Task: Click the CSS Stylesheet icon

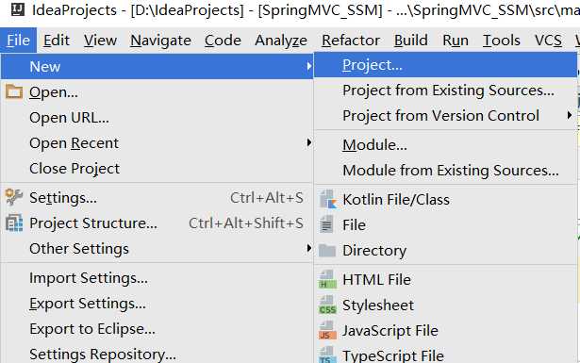Action: point(328,305)
